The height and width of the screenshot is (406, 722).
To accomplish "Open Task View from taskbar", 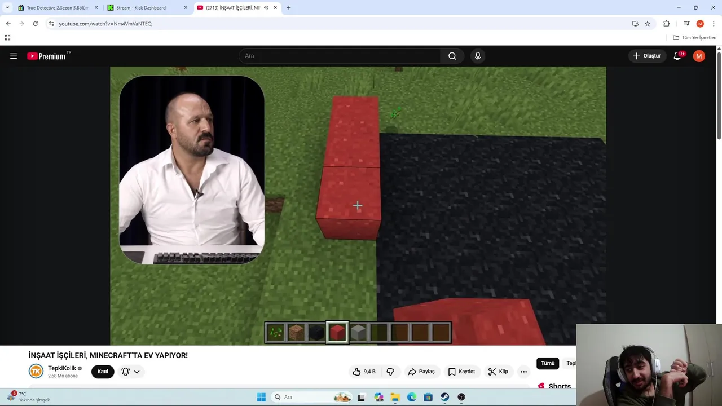I will (361, 397).
